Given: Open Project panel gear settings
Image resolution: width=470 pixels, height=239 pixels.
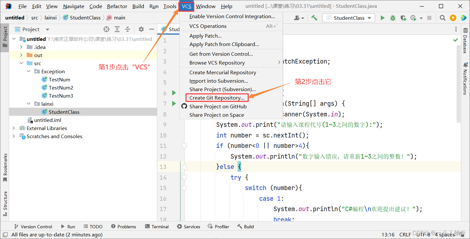Looking at the screenshot, I should point(141,29).
